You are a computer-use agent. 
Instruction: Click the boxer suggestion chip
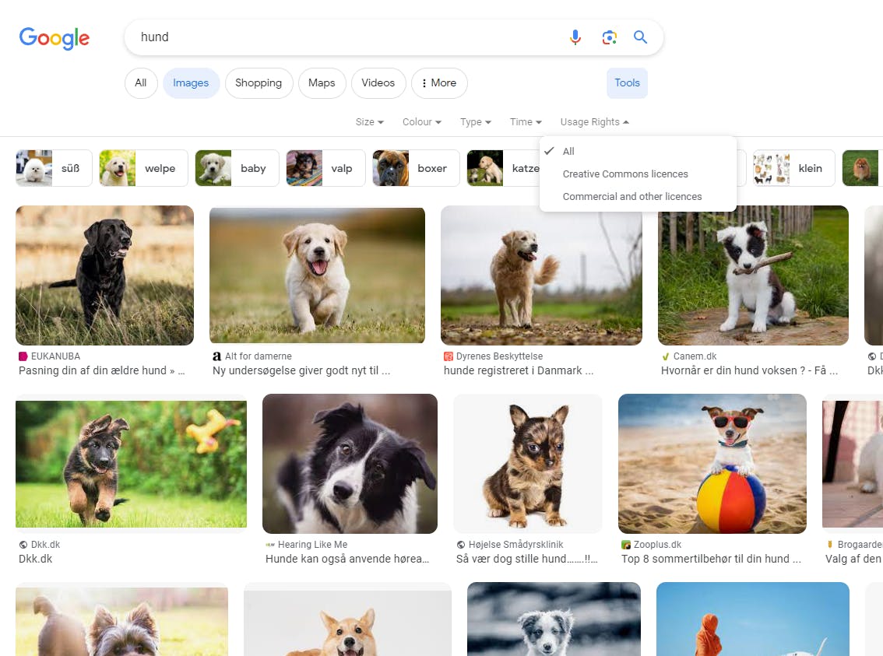point(416,167)
